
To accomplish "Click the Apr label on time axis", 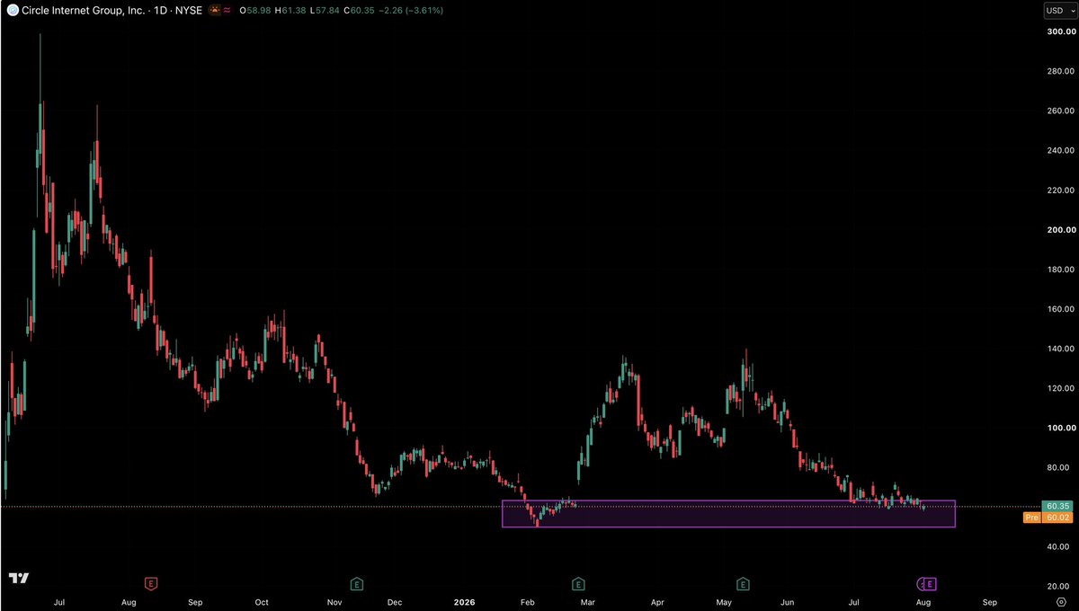I will click(657, 601).
